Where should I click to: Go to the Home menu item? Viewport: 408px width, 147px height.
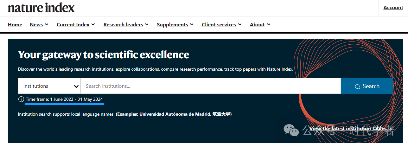point(15,24)
